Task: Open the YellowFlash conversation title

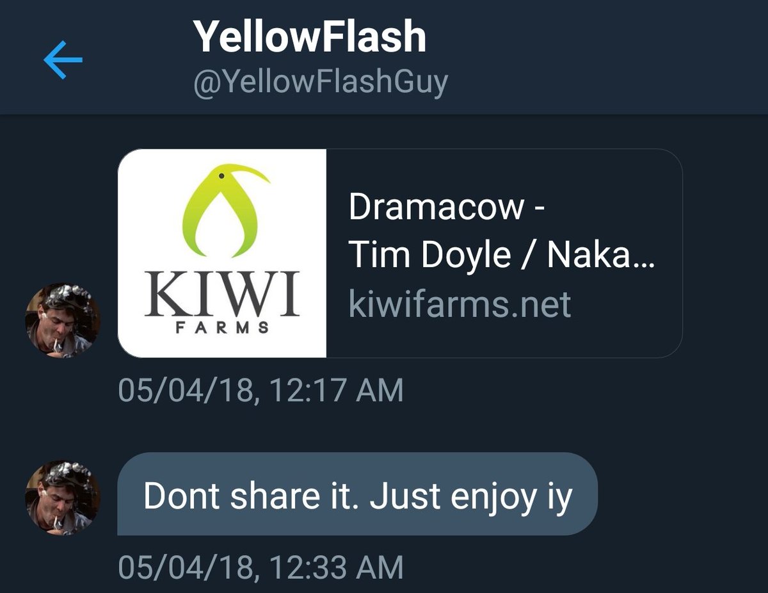Action: point(310,36)
